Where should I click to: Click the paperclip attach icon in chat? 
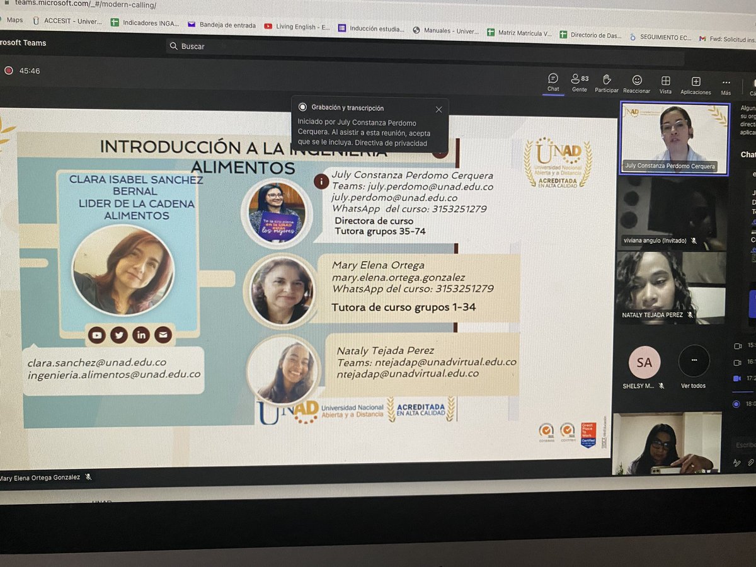750,463
